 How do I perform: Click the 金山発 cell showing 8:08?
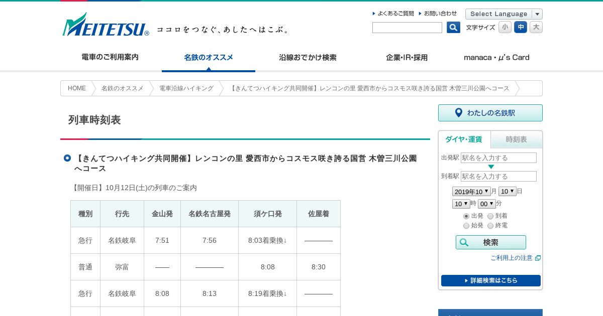[162, 293]
